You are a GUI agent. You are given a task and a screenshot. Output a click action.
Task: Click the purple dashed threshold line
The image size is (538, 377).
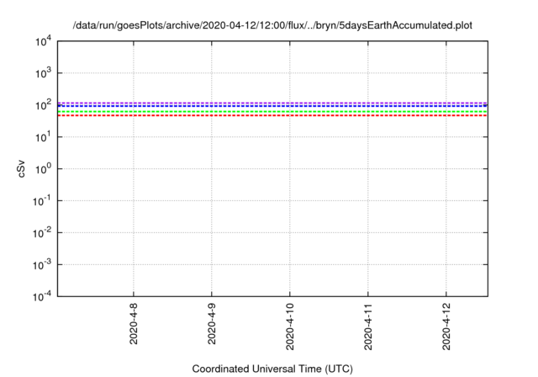(272, 103)
